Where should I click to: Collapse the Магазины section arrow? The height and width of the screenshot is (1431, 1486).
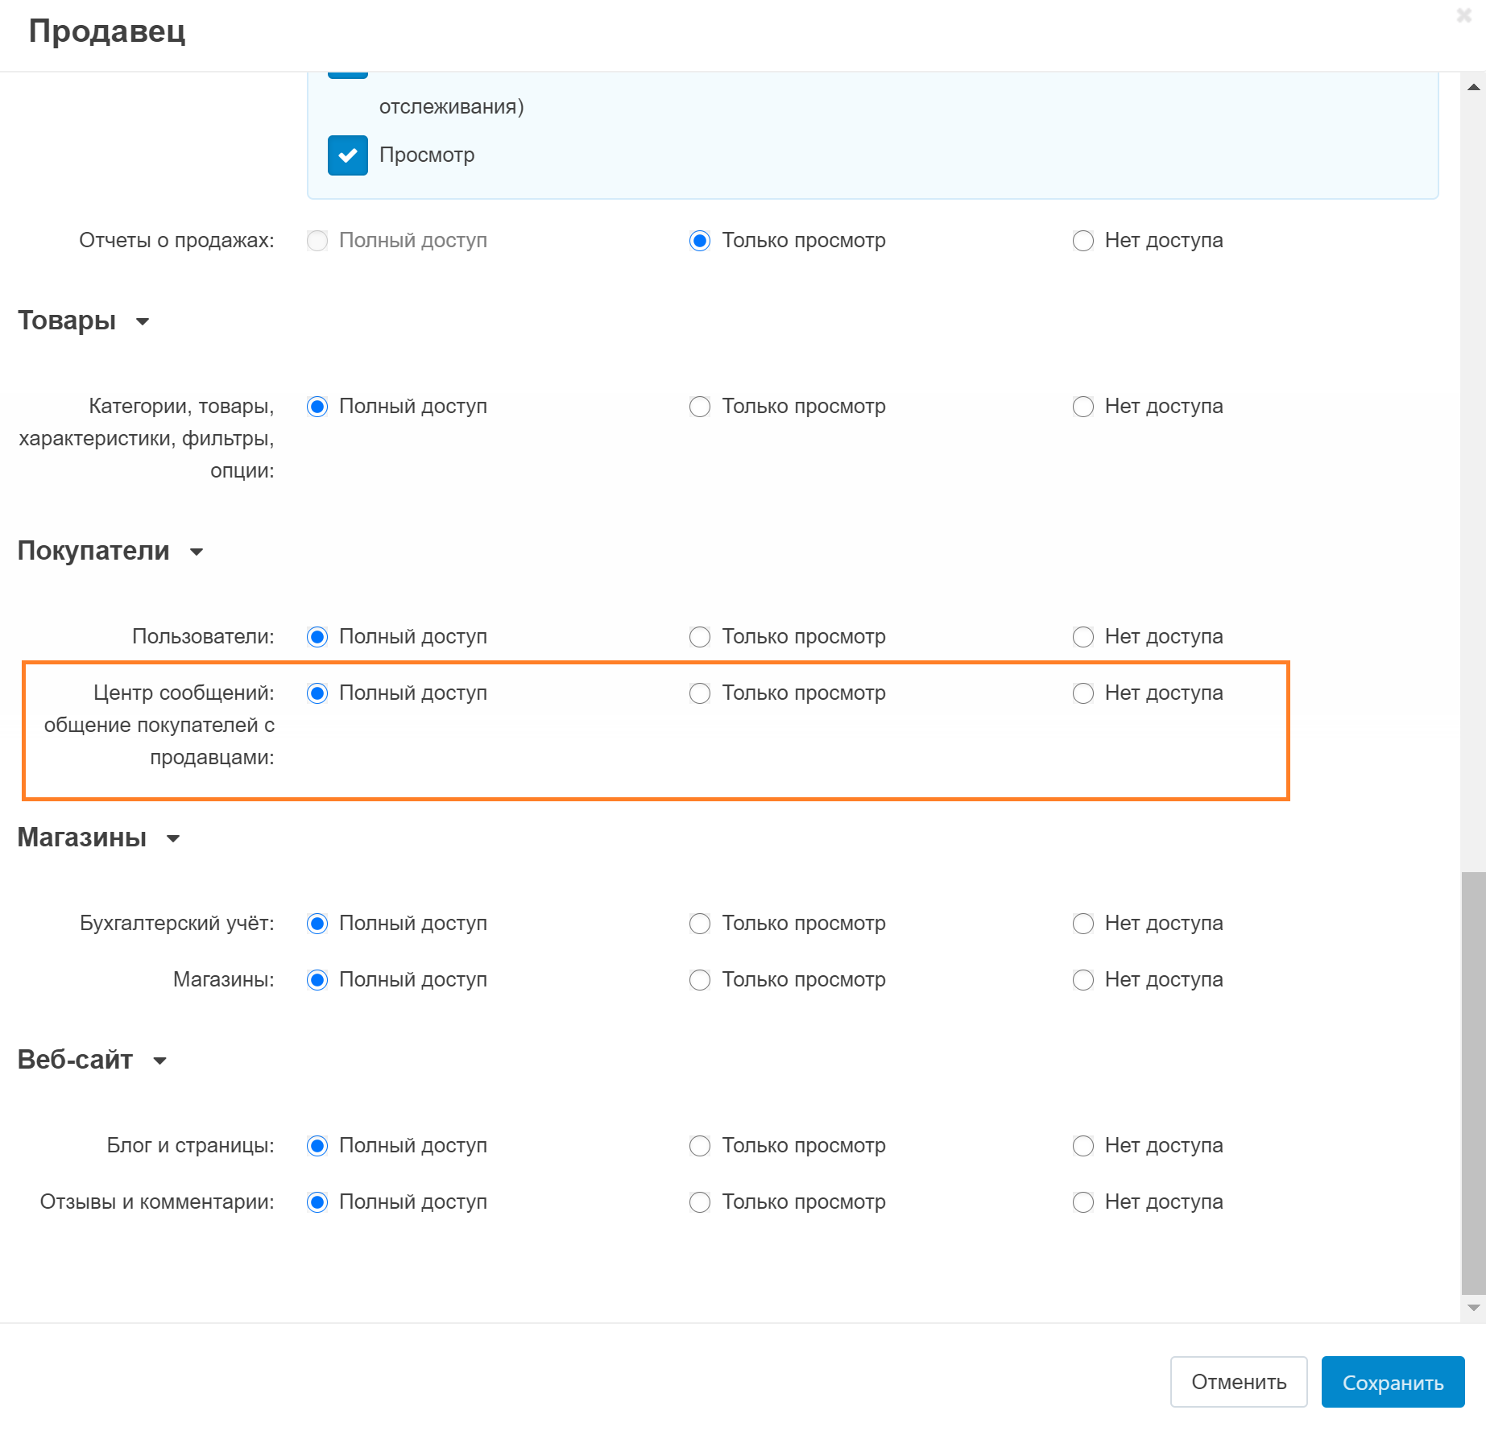[173, 839]
